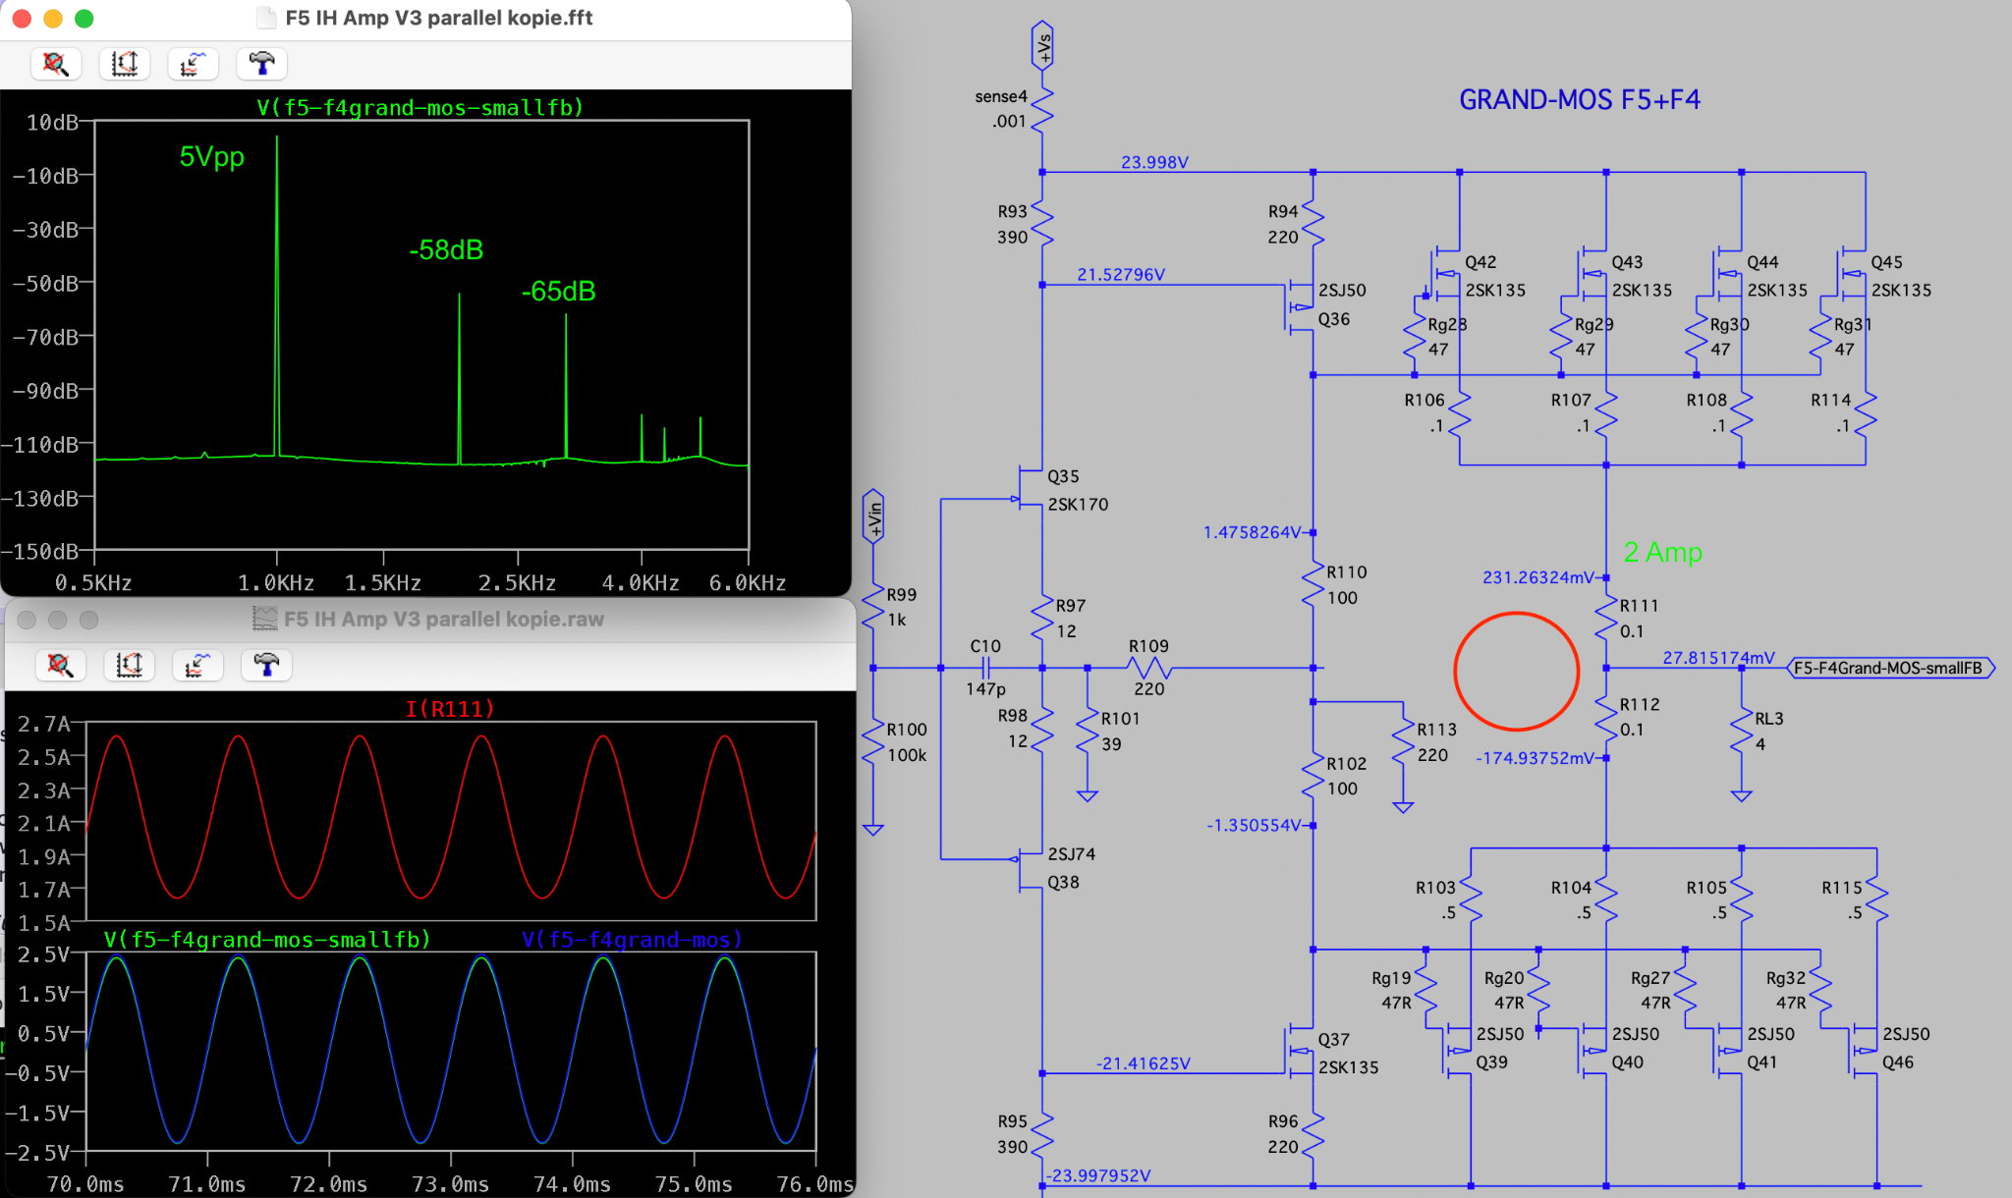Click the 21.52796V node voltage label
This screenshot has height=1198, width=2012.
1121,274
